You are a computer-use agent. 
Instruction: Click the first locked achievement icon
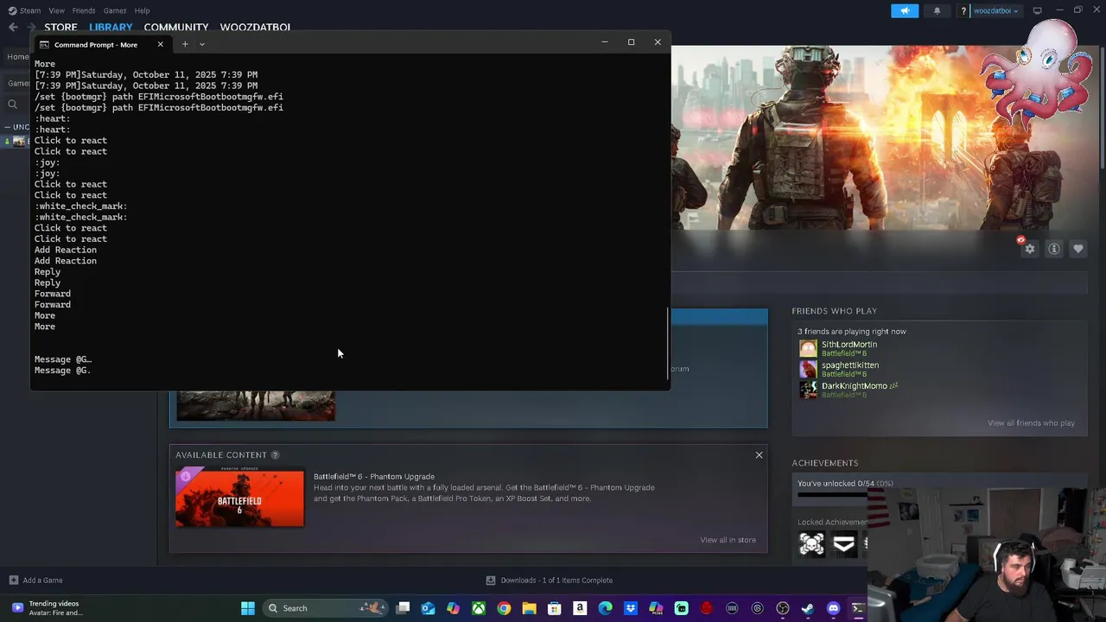pos(811,543)
